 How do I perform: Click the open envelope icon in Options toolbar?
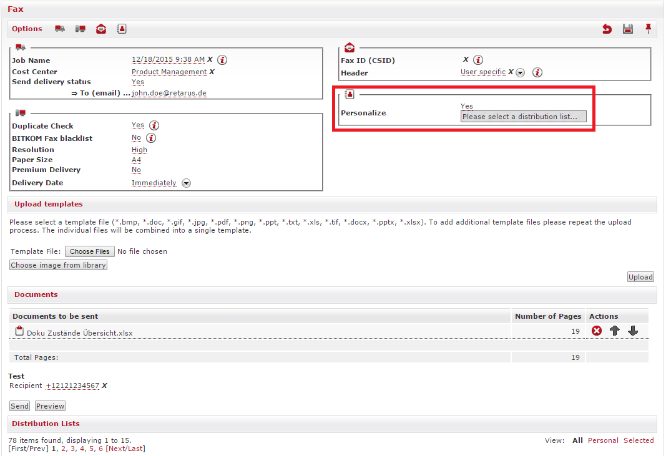coord(101,29)
